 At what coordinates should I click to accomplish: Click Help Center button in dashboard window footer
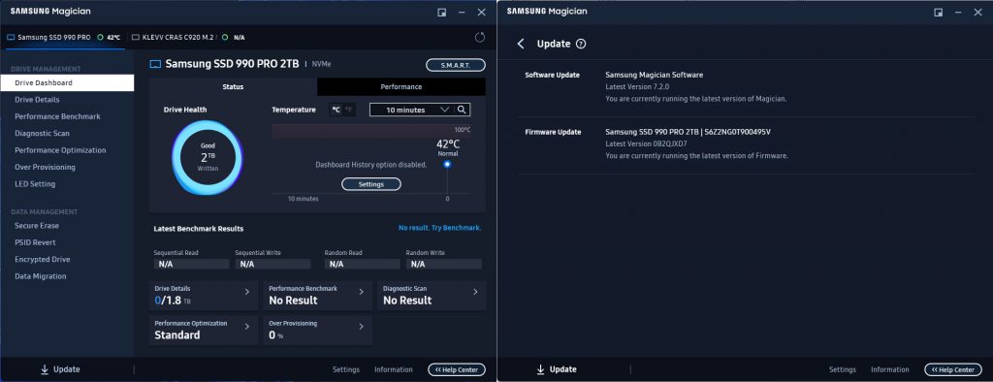tap(457, 369)
